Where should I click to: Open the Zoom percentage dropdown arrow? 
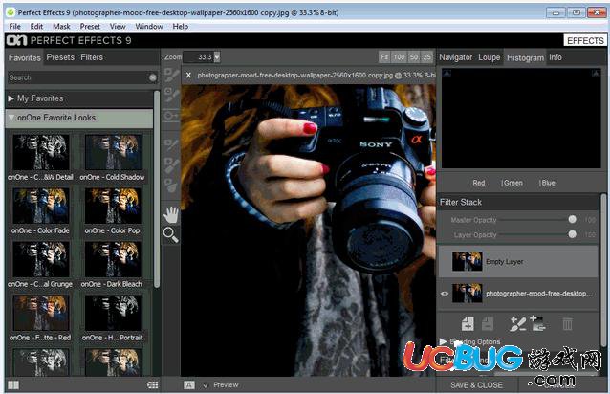tap(217, 57)
